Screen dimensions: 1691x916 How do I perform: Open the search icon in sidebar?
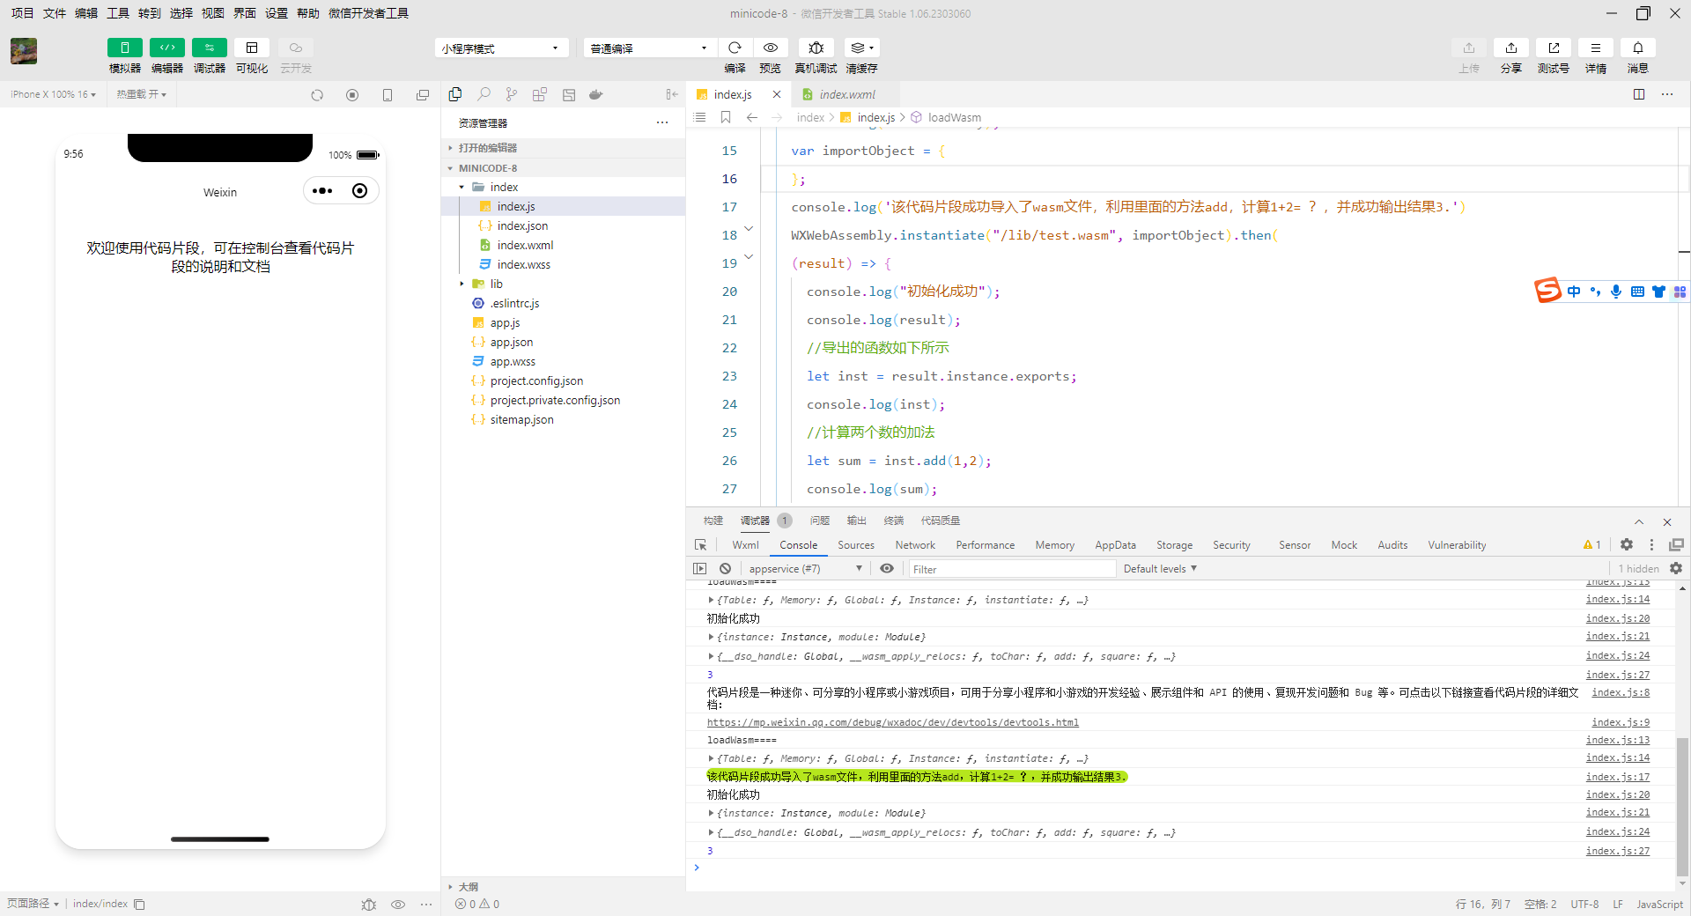484,94
